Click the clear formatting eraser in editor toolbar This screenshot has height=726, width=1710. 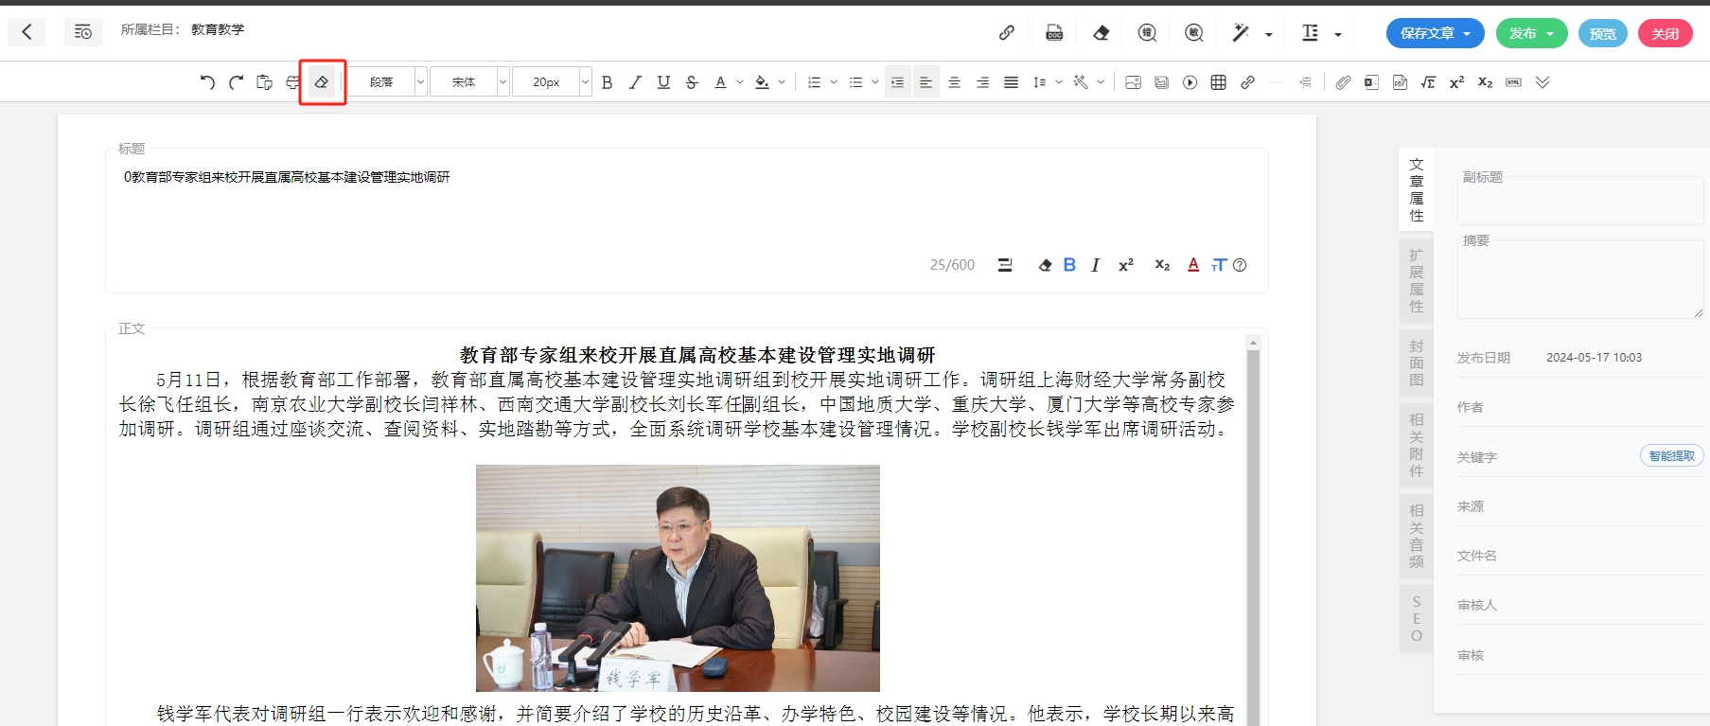pyautogui.click(x=322, y=82)
